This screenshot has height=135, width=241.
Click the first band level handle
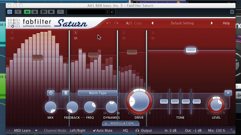[37, 58]
